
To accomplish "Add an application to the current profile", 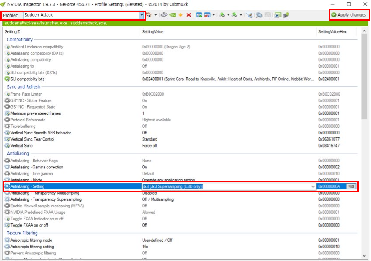I will pos(199,15).
